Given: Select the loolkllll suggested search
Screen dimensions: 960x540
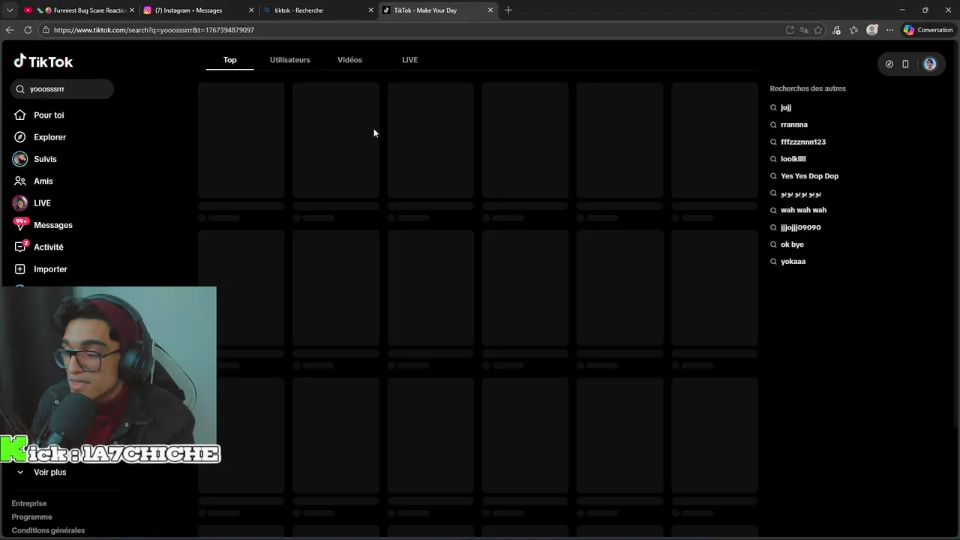Looking at the screenshot, I should (x=793, y=159).
